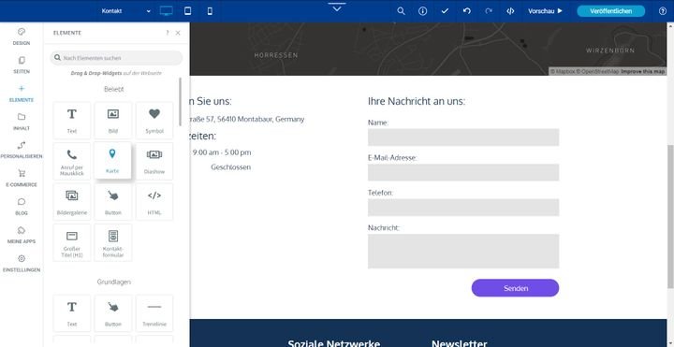Open Design in left sidebar
Screen dimensions: 674x347
tap(22, 36)
